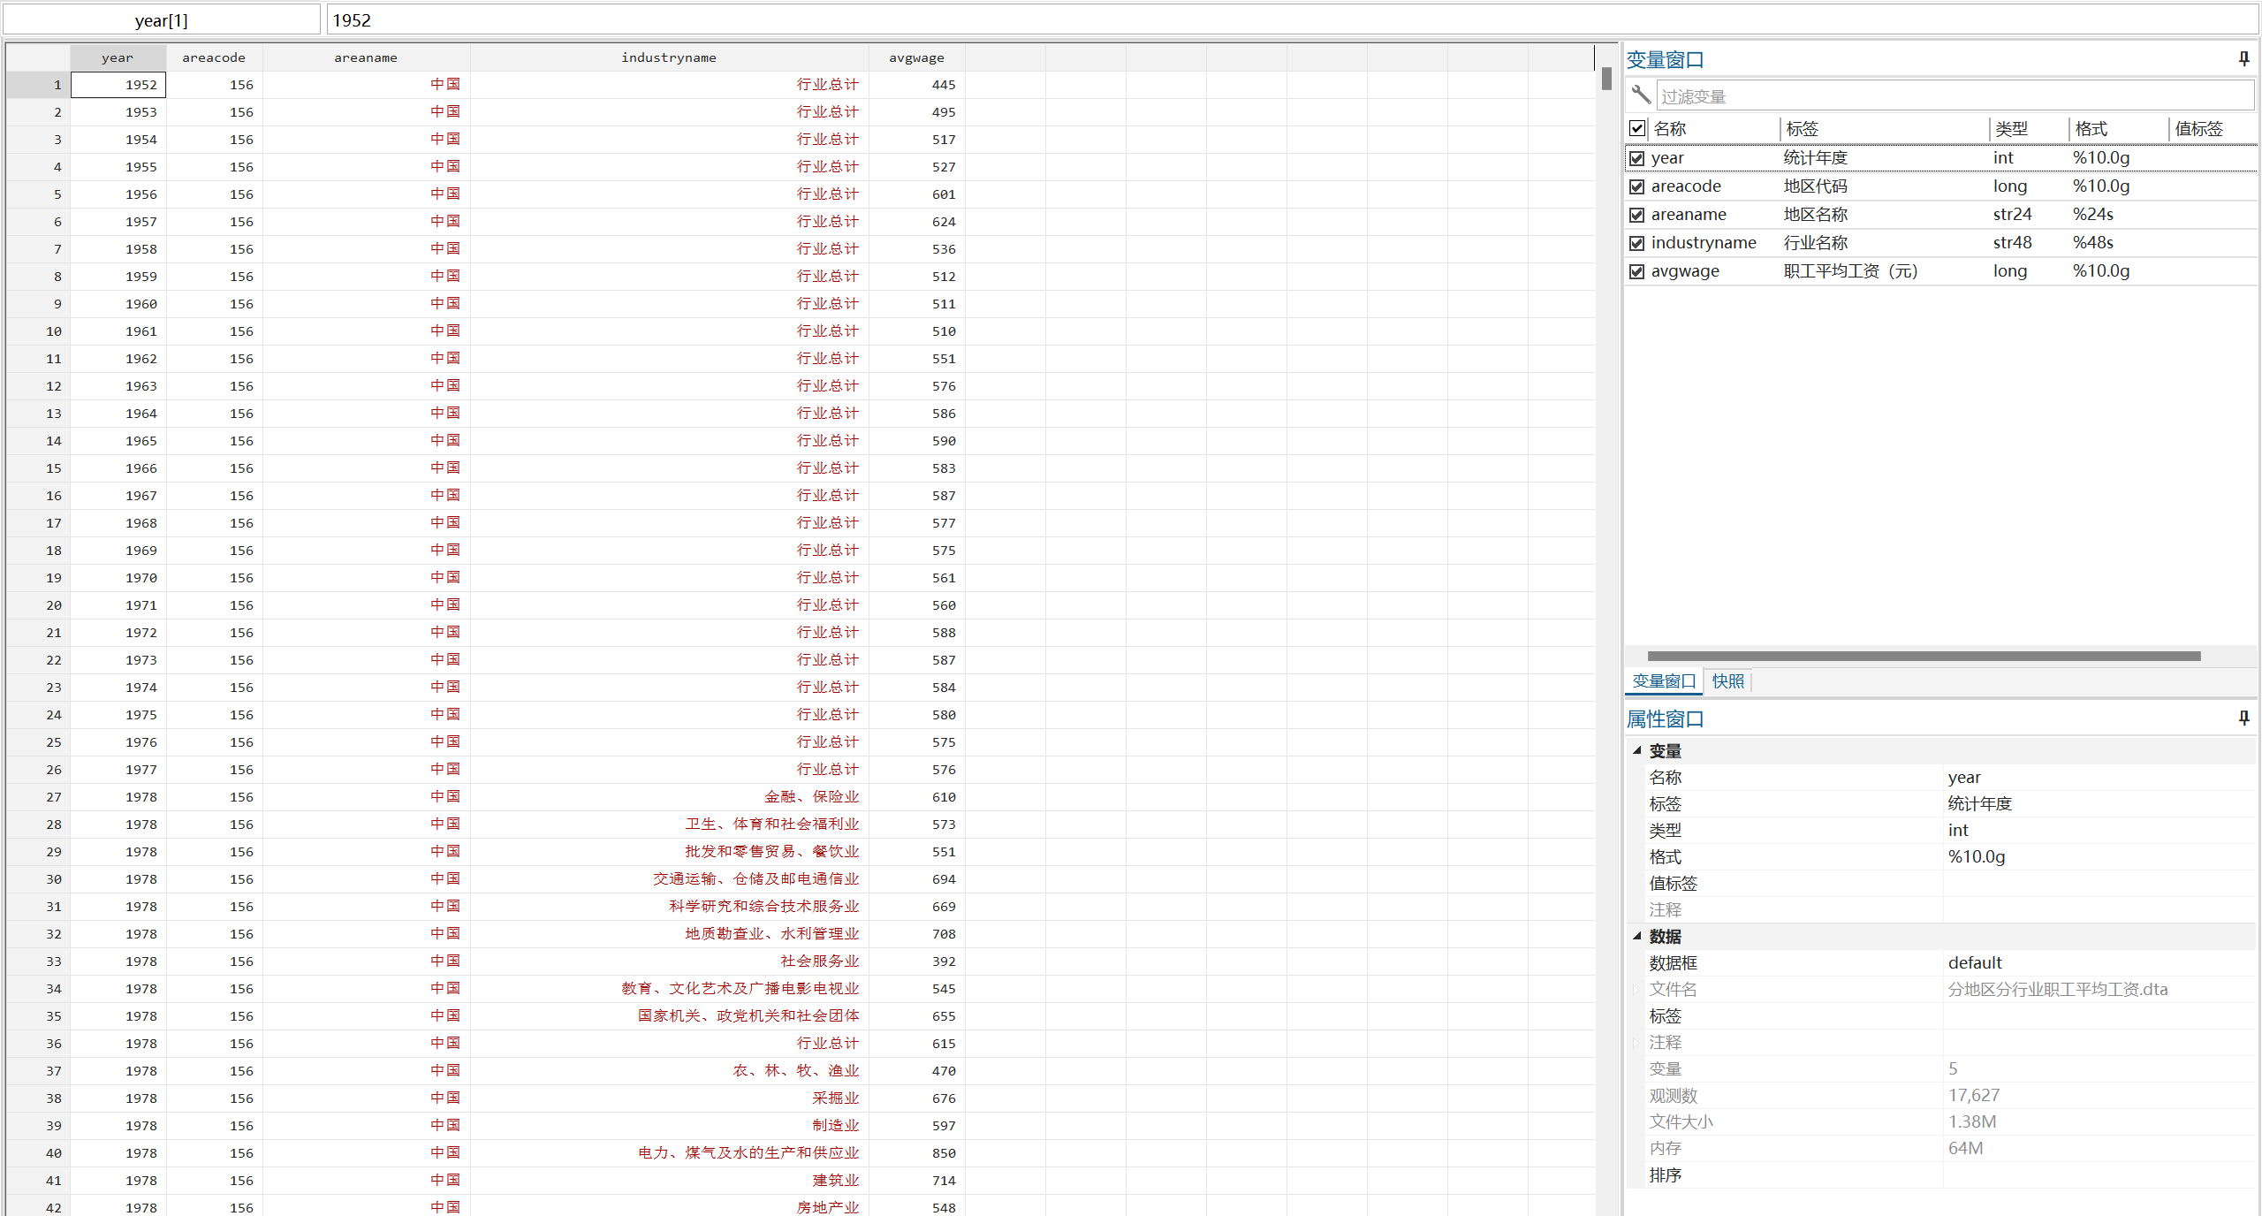Collapse the 数据 section in properties
The image size is (2262, 1216).
[1637, 936]
